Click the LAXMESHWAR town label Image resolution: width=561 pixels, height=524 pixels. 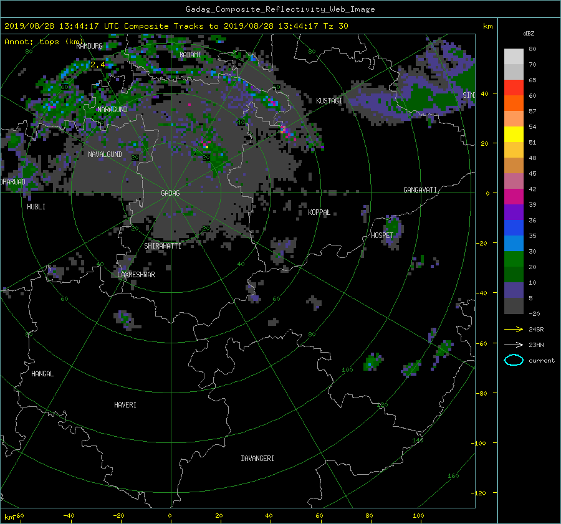(136, 275)
